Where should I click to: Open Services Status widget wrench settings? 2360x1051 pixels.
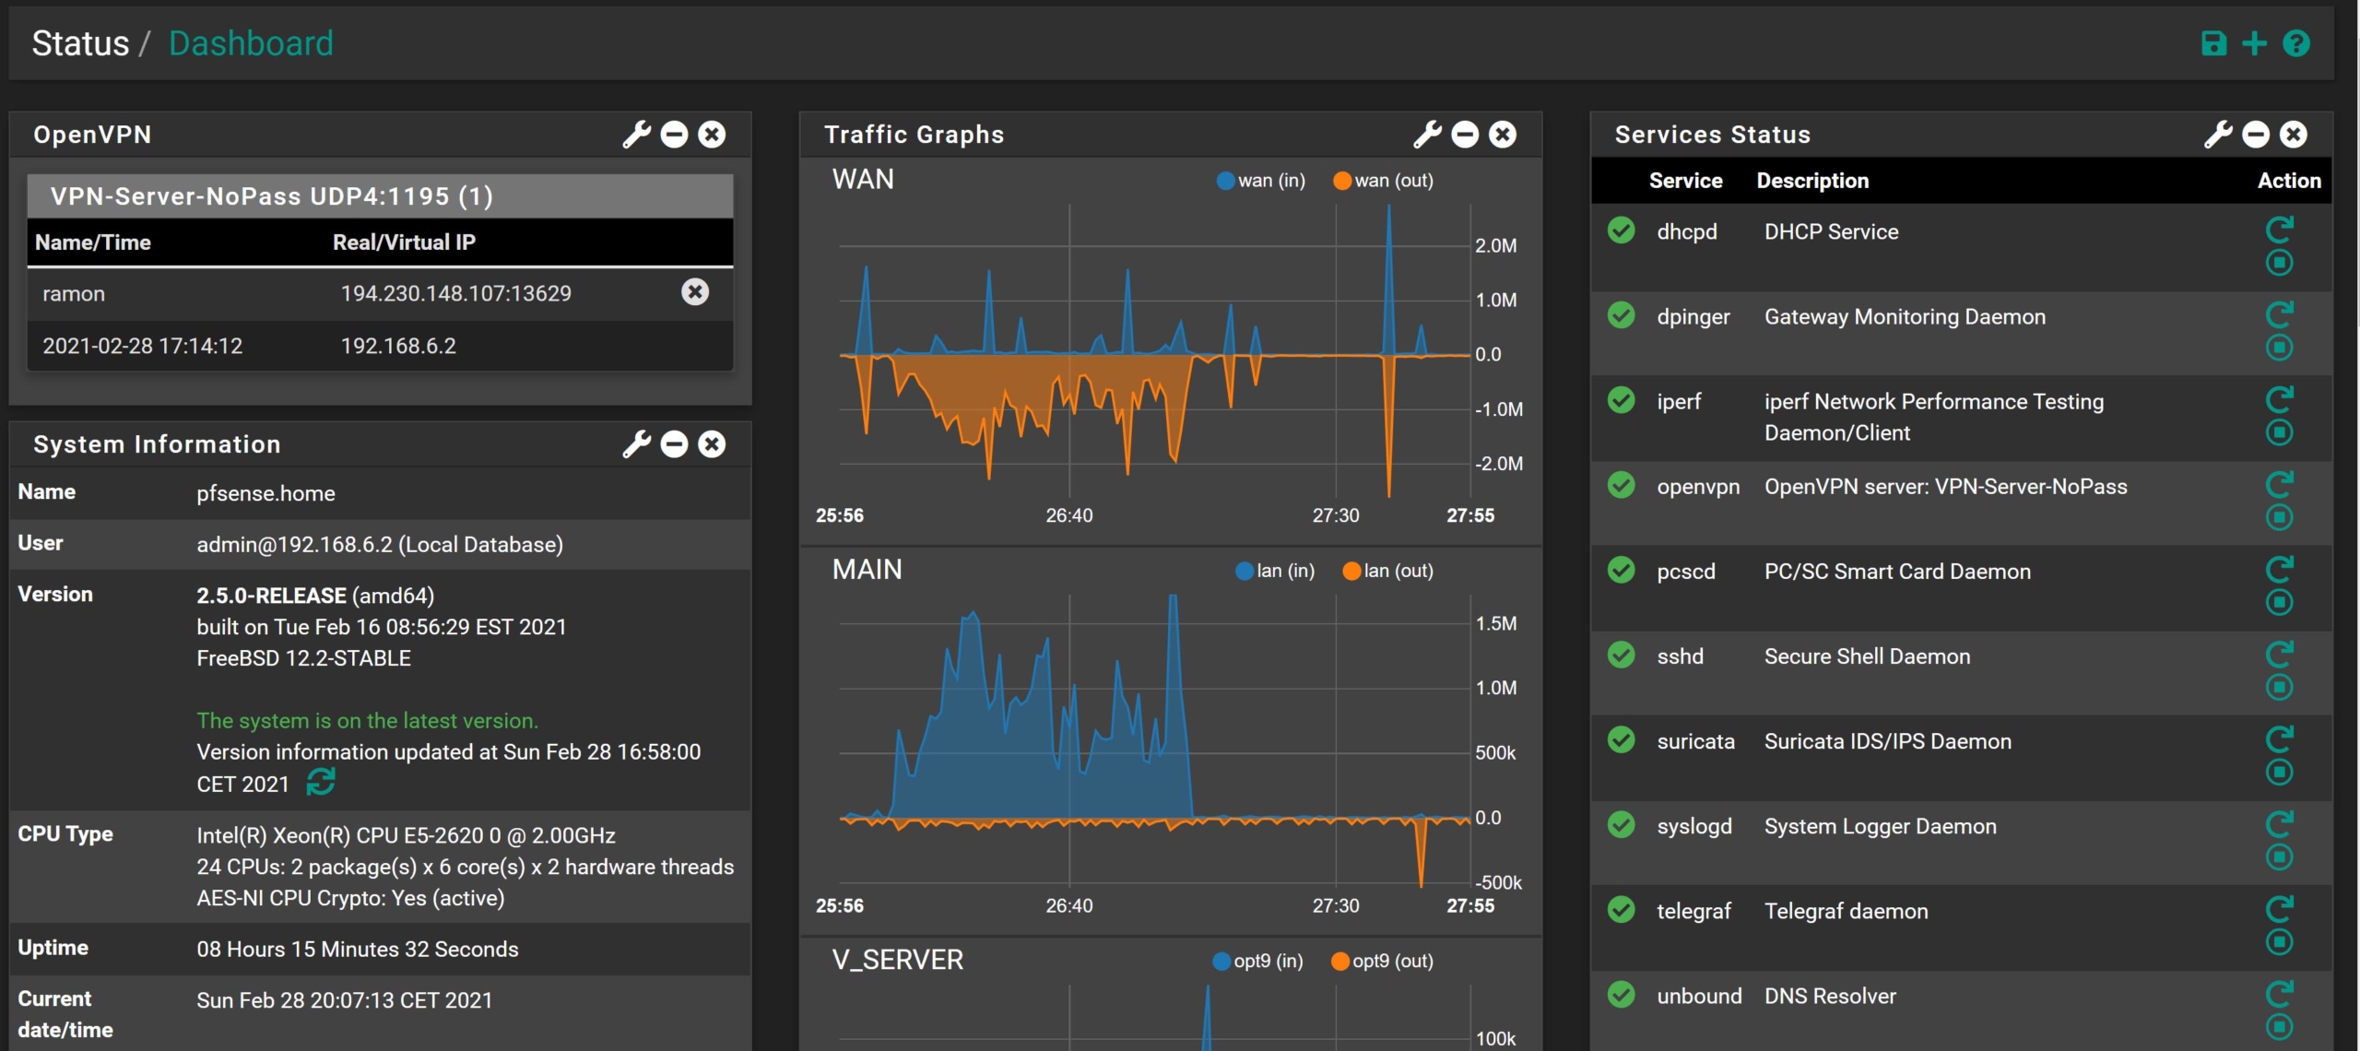click(2218, 135)
